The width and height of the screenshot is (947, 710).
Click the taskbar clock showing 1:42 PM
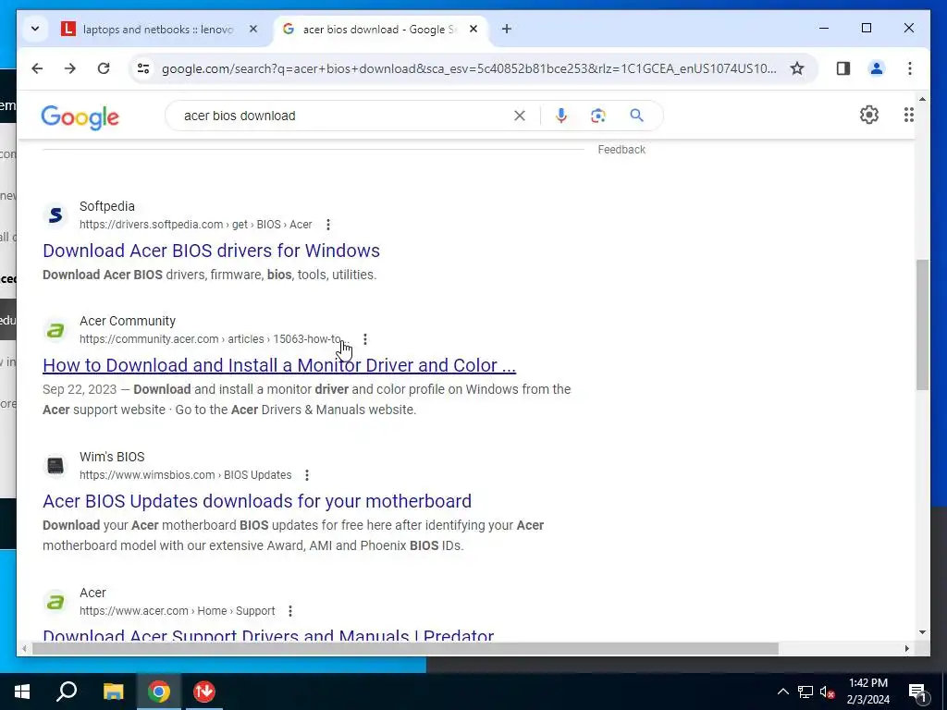[x=867, y=692]
